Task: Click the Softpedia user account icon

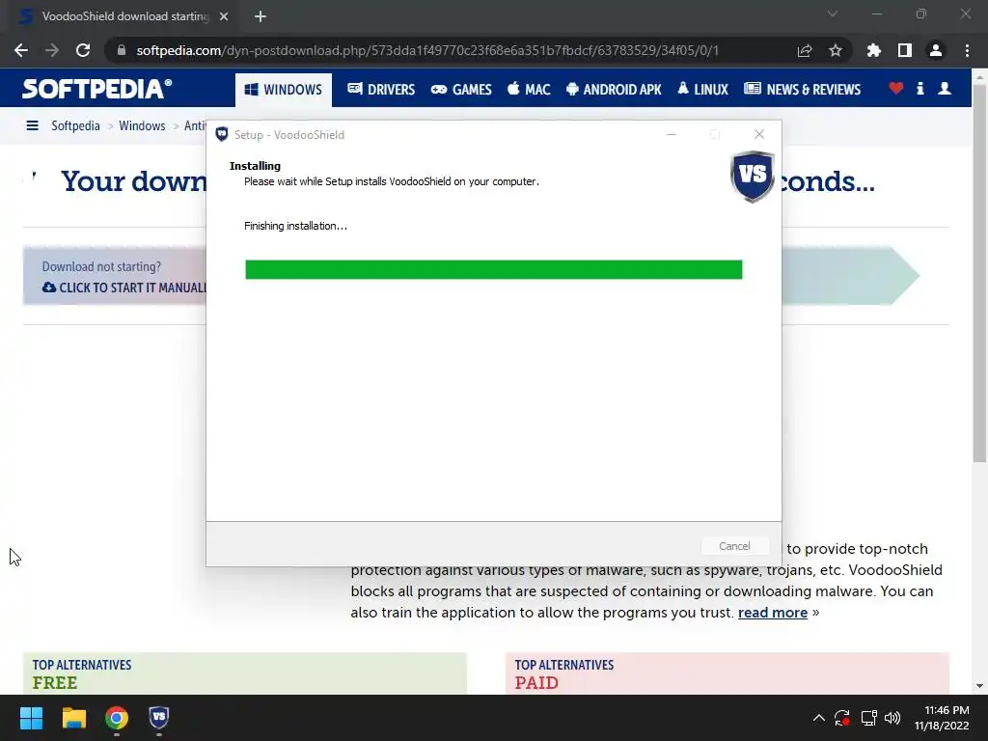Action: tap(945, 88)
